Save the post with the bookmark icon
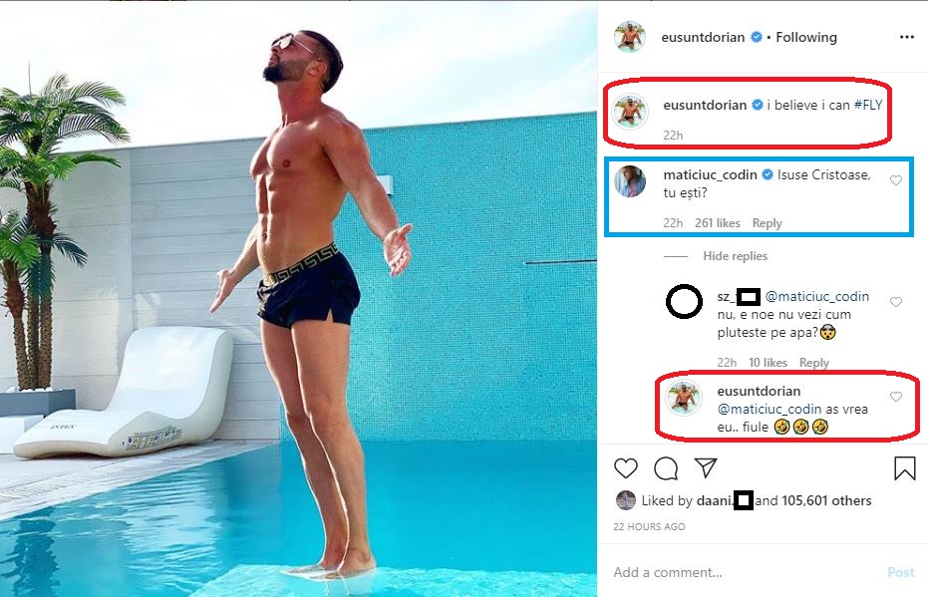Screen dimensions: 928x597 (x=904, y=468)
